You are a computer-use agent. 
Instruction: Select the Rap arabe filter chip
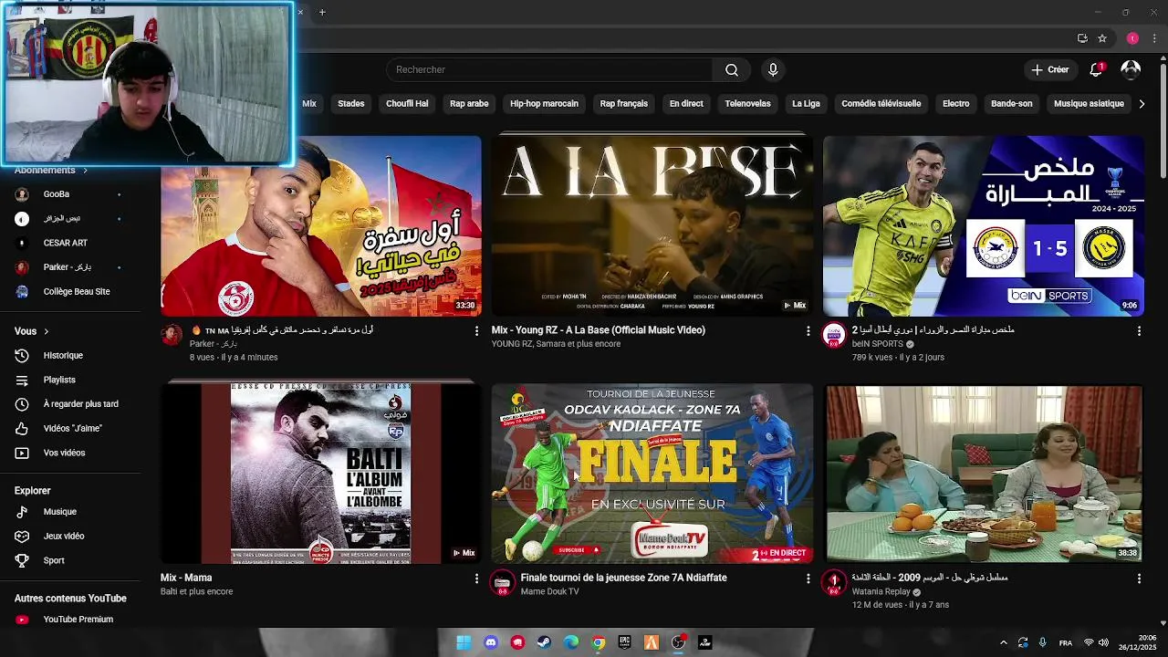coord(469,104)
